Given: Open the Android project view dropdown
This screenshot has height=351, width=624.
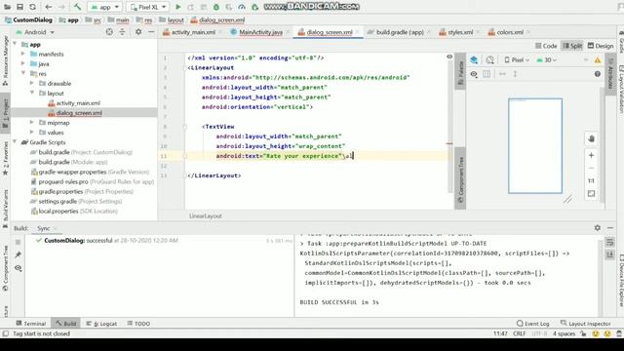Looking at the screenshot, I should click(x=35, y=32).
